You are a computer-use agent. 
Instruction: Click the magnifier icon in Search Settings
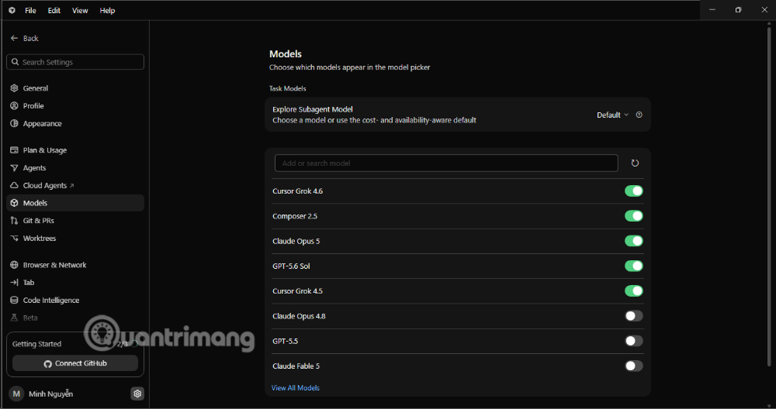pyautogui.click(x=16, y=62)
